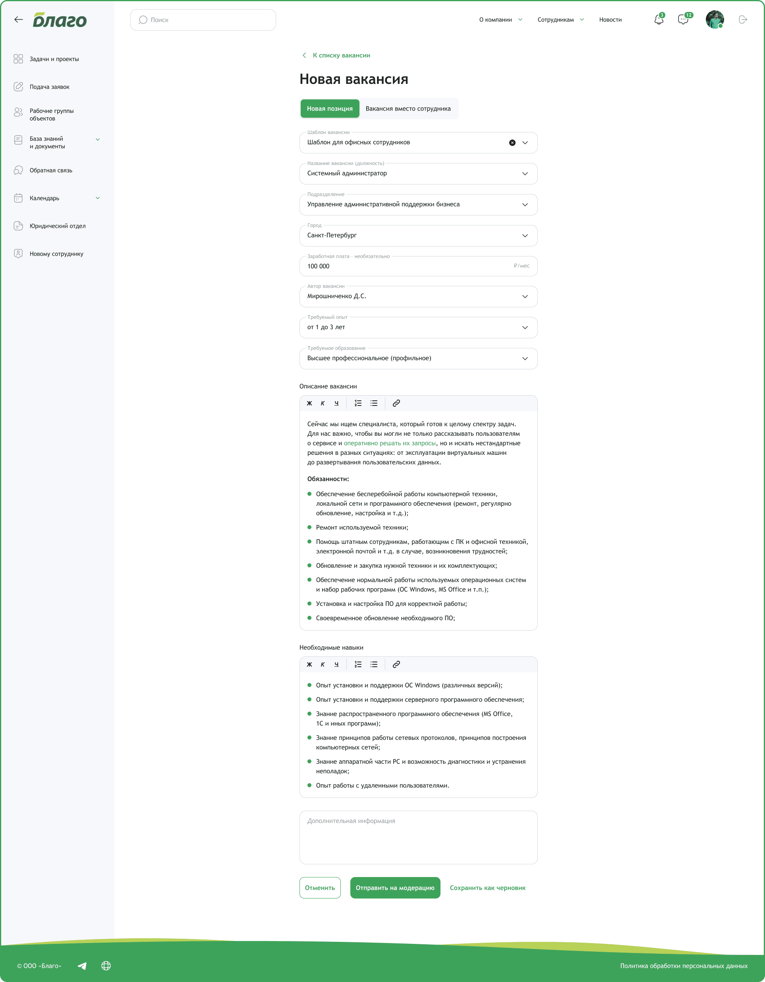Open the Telegram icon in footer

coord(82,966)
